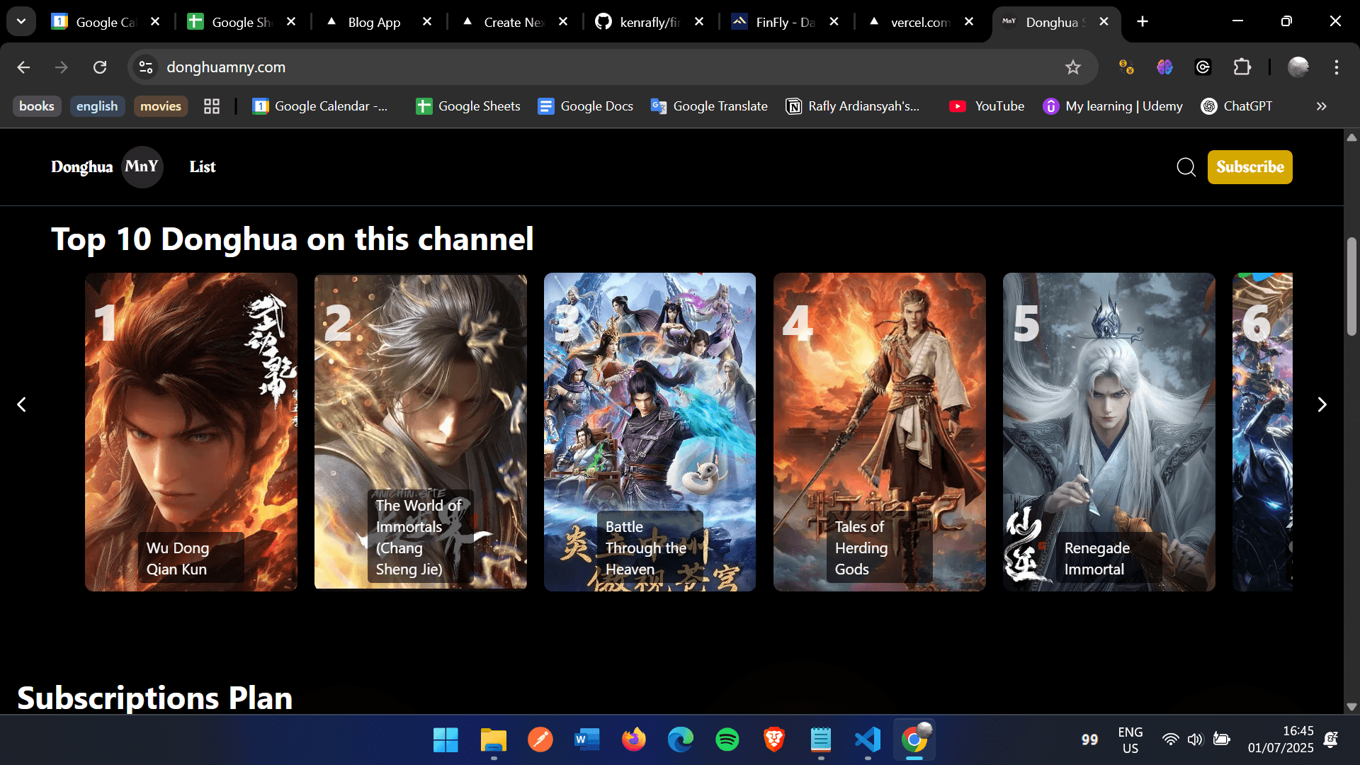Bookmark this page using the star icon

click(x=1072, y=67)
